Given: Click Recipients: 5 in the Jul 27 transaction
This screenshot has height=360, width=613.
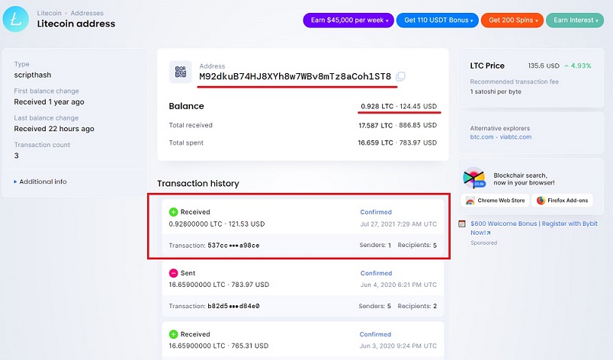Looking at the screenshot, I should coord(417,245).
